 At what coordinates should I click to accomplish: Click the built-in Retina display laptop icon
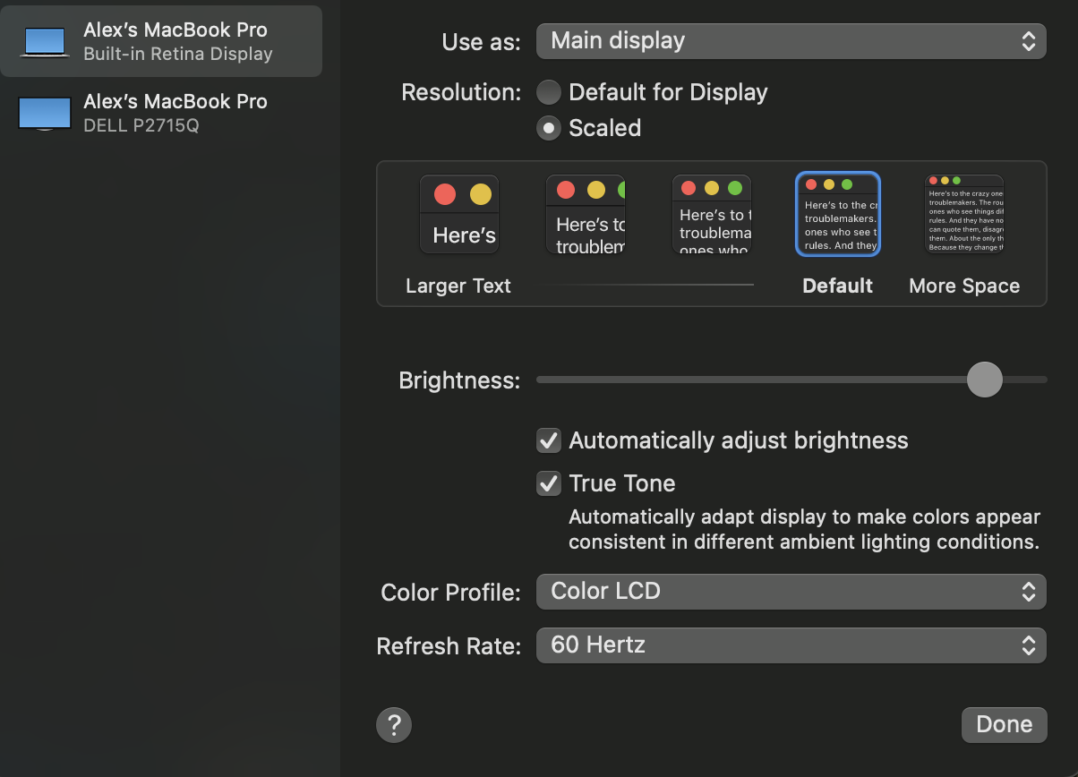click(x=45, y=41)
